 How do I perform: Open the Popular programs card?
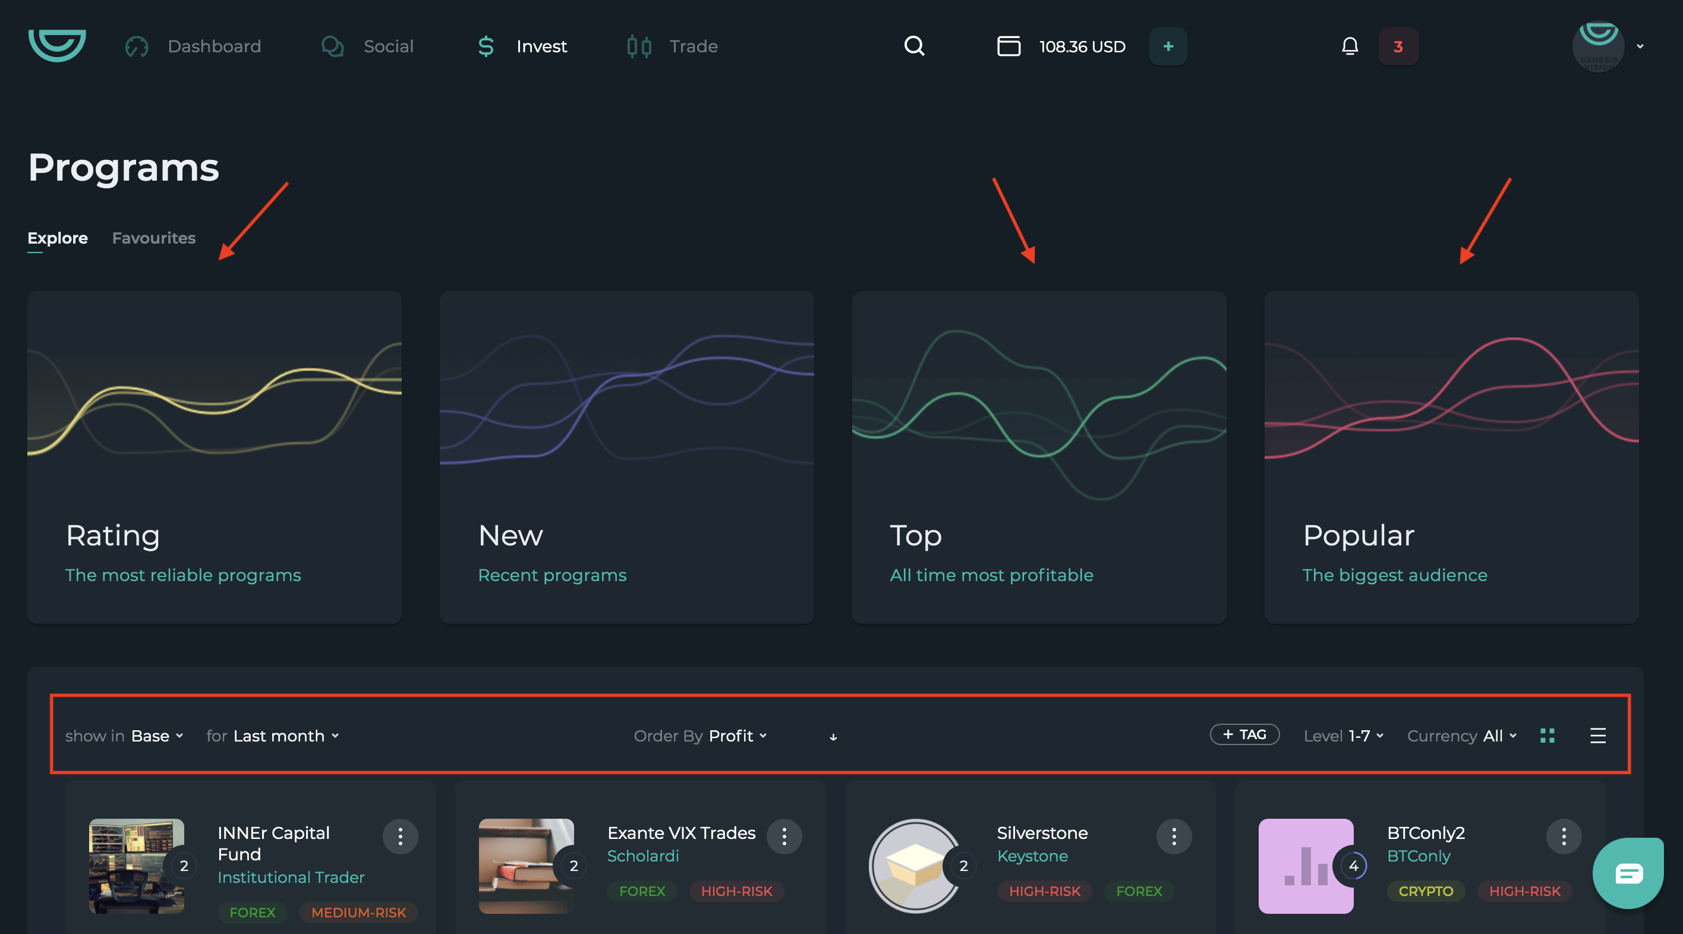coord(1451,457)
